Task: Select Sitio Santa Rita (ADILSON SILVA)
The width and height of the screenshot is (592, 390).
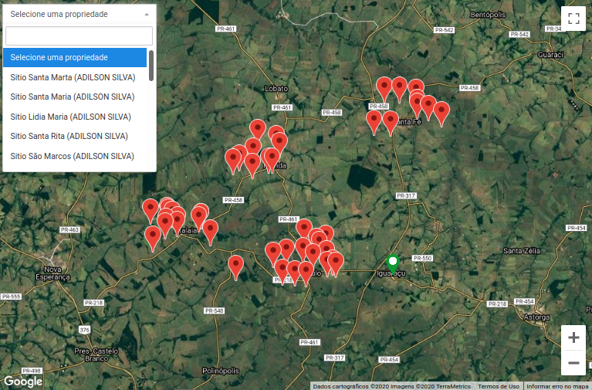Action: 75,136
